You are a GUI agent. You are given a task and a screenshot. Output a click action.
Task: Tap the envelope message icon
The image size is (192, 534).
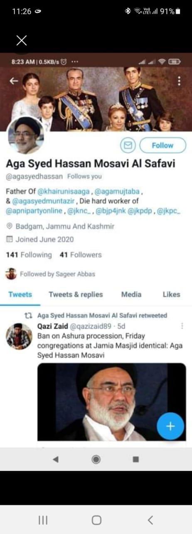coord(128,145)
